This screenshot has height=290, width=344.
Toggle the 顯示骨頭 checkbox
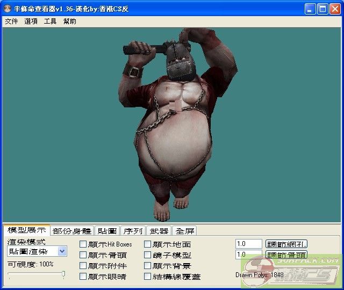click(83, 255)
